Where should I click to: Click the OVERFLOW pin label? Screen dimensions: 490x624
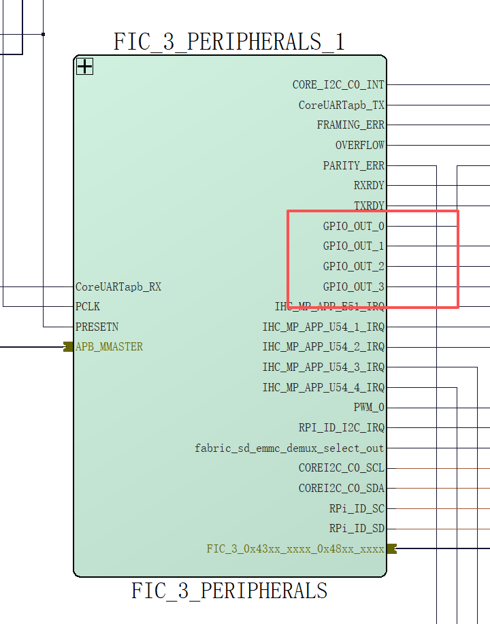point(360,145)
